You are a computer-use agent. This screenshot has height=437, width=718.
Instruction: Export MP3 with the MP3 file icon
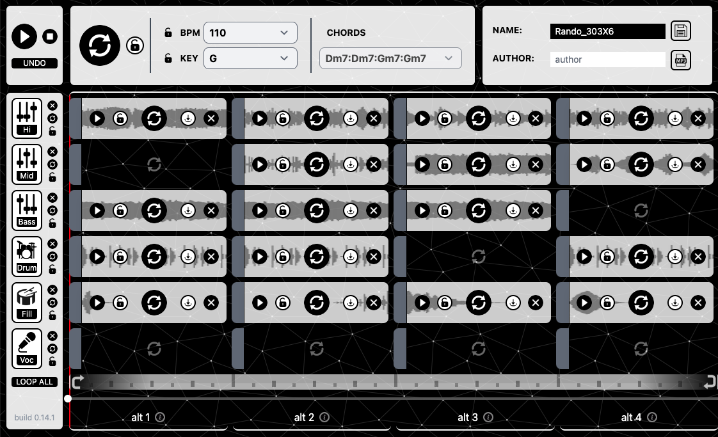point(681,60)
